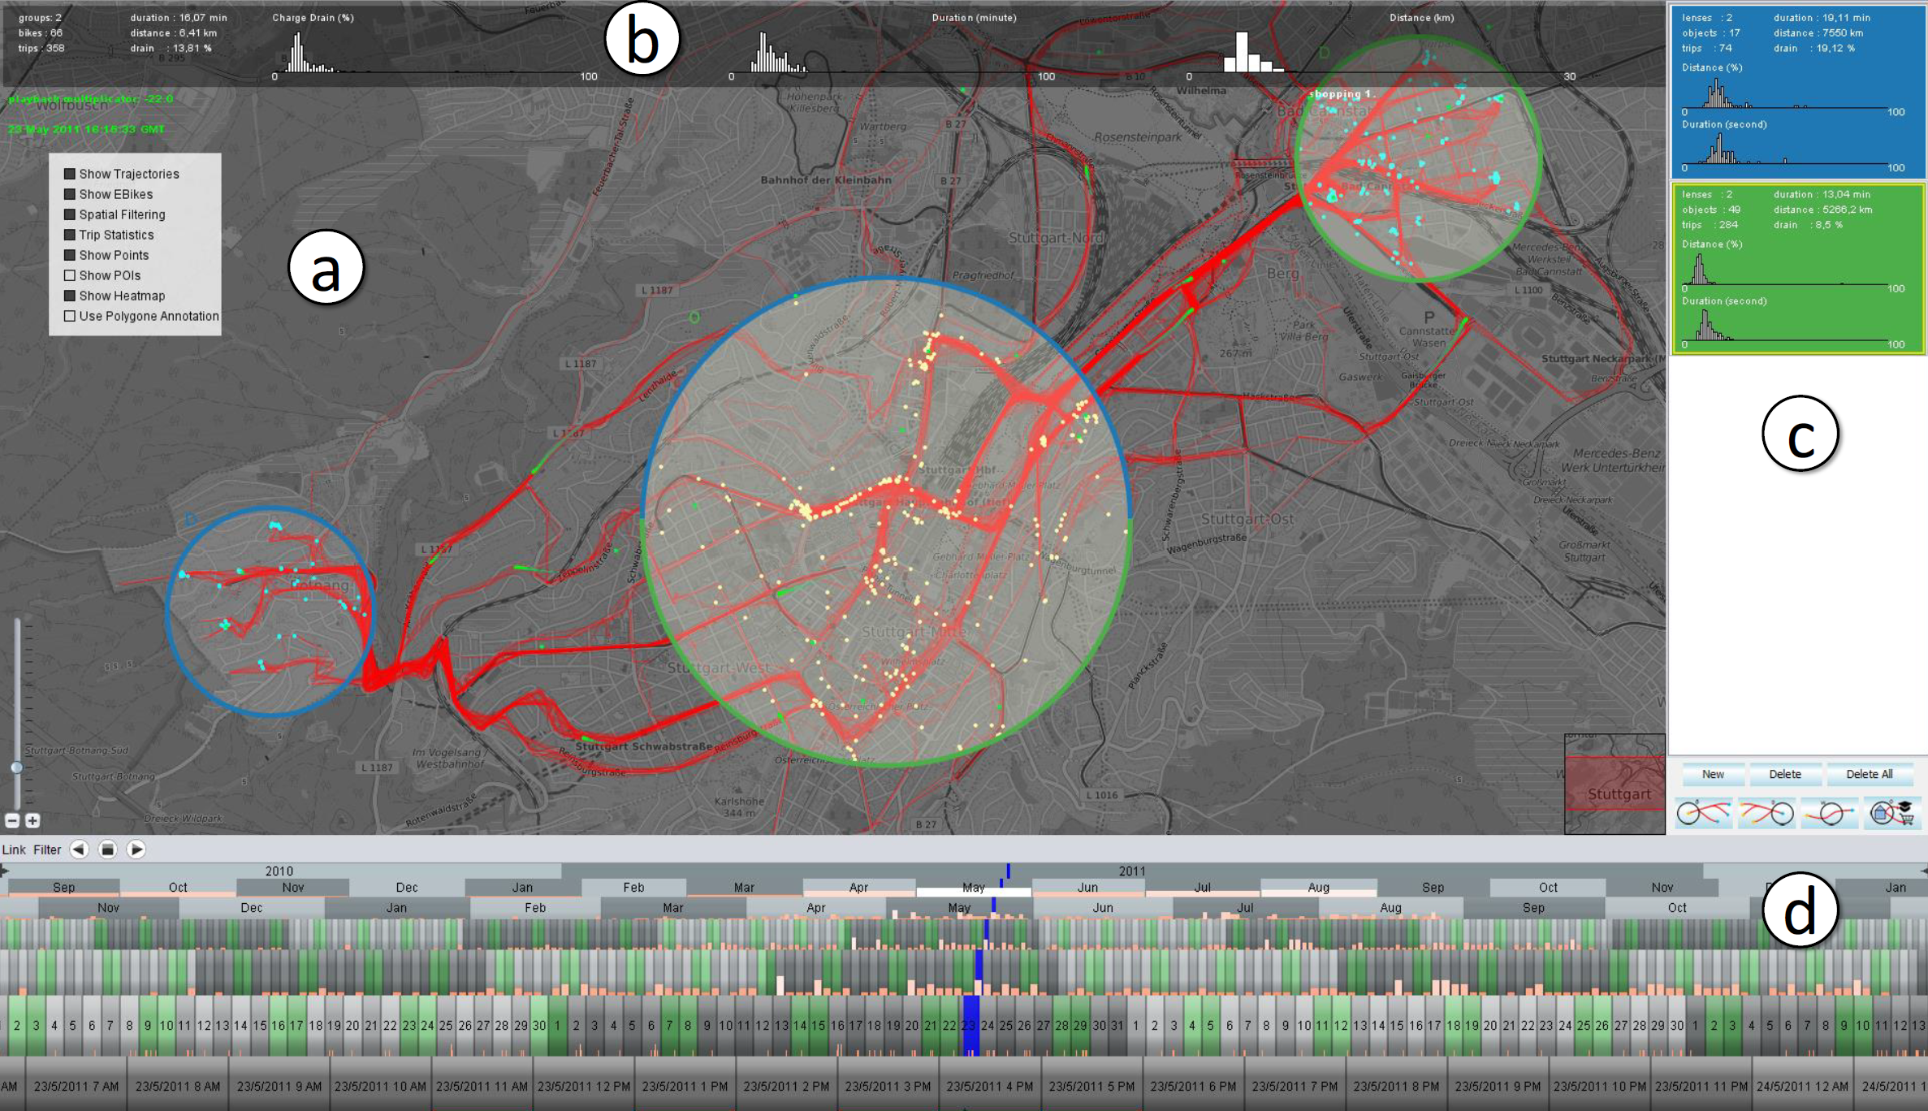Click the timeline's left-end scroll arrow beside 2010

coord(5,871)
